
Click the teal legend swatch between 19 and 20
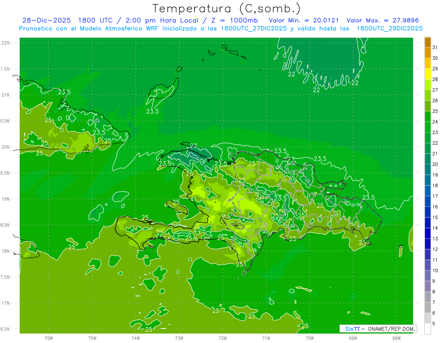tap(428, 169)
